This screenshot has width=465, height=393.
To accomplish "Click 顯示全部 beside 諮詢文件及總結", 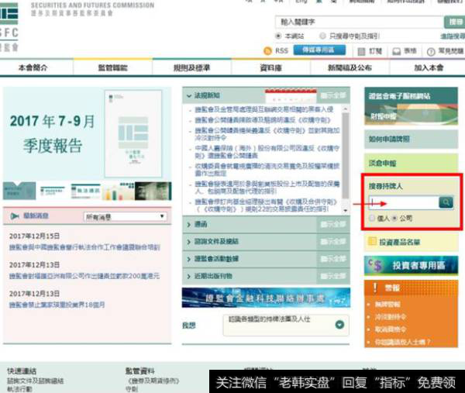I will [333, 241].
